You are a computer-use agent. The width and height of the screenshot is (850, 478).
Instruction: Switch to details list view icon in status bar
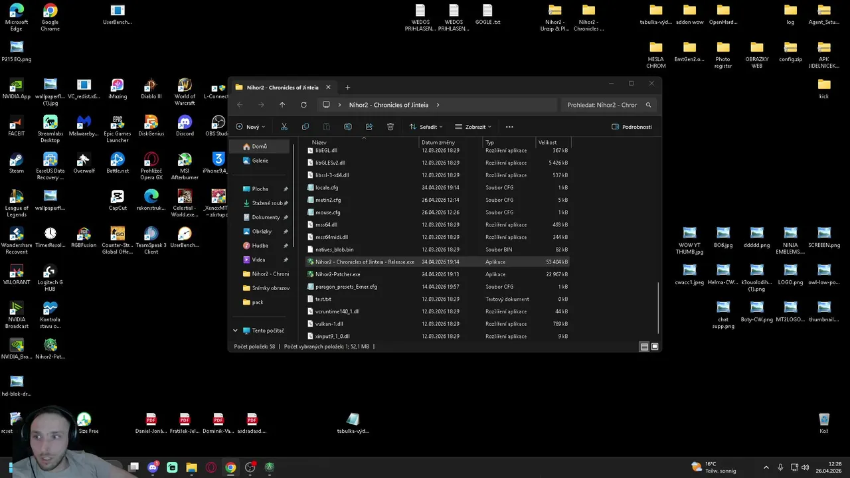(644, 347)
